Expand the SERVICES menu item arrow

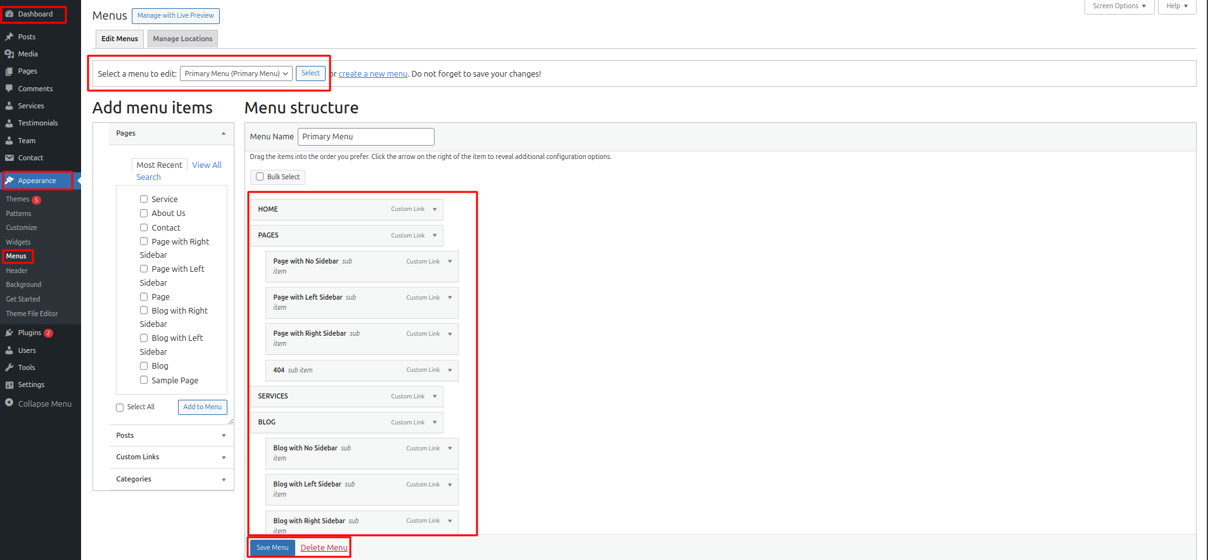[x=435, y=397]
